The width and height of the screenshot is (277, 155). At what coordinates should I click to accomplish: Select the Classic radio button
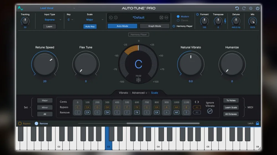(x=178, y=20)
